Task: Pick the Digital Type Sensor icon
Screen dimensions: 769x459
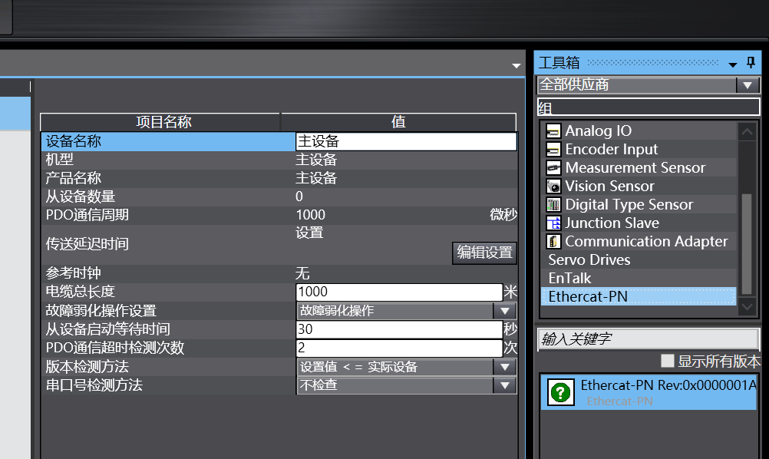Action: [x=553, y=204]
